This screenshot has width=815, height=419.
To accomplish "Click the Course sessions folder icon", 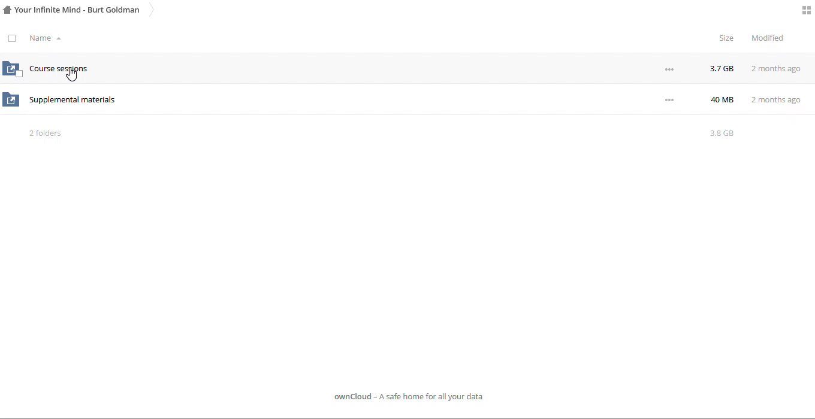I will coord(10,68).
